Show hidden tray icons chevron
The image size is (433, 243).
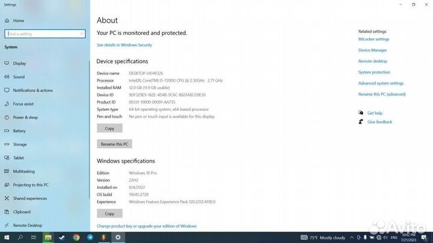click(x=352, y=238)
